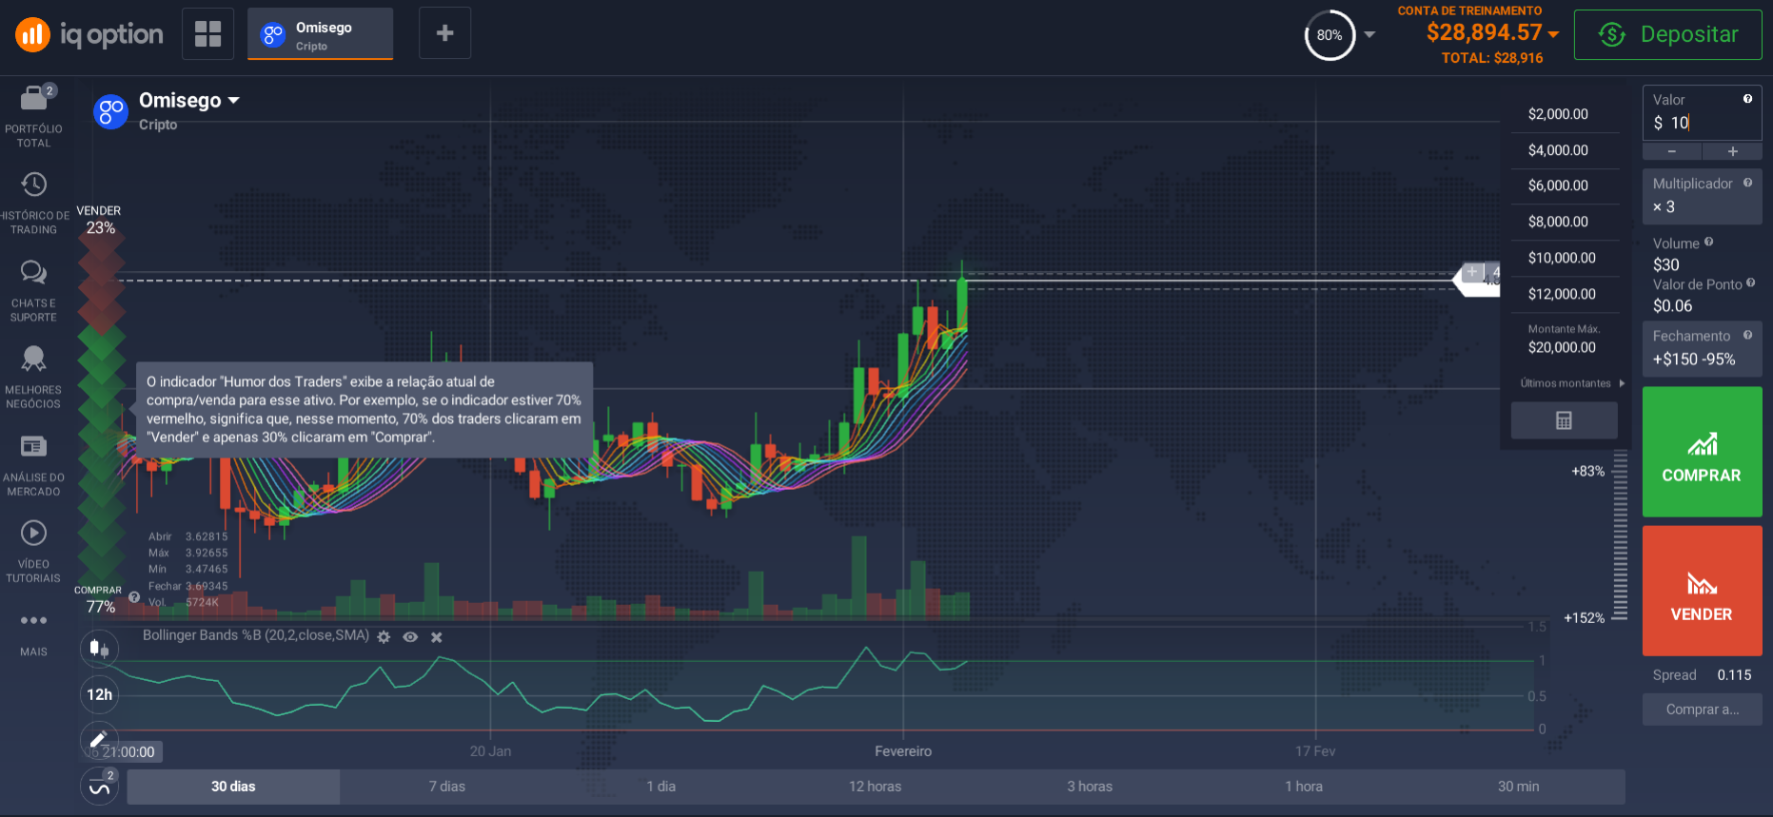
Task: Open Bollinger Bands %B settings gear
Action: click(384, 637)
